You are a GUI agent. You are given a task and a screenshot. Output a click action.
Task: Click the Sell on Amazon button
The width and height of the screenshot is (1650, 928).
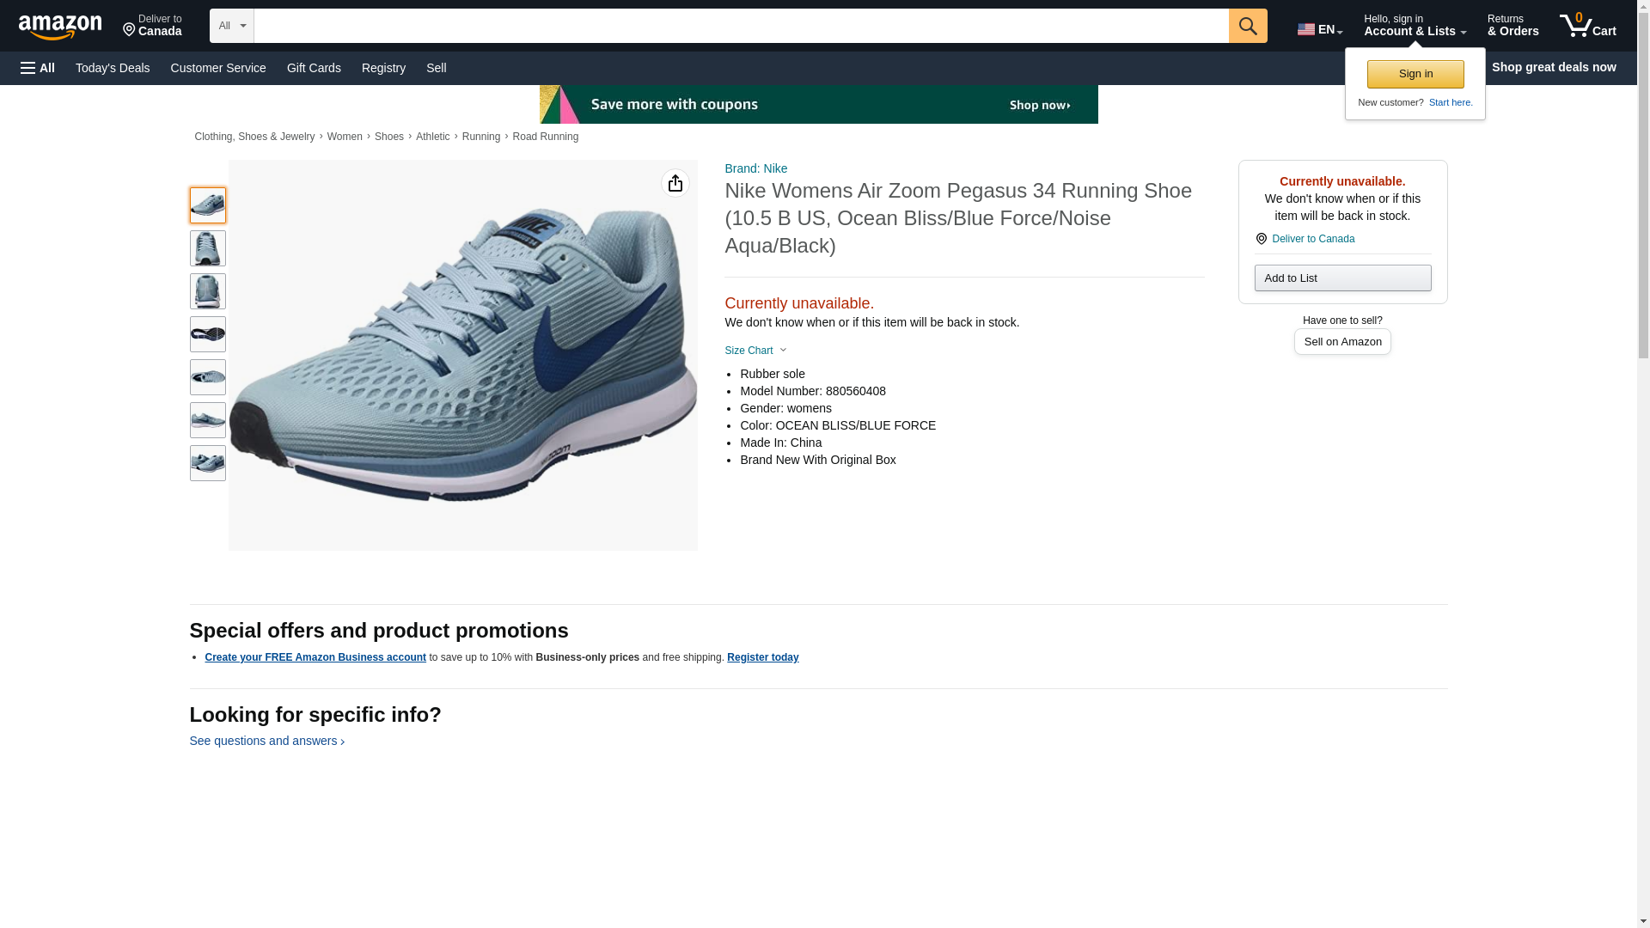pyautogui.click(x=1342, y=342)
